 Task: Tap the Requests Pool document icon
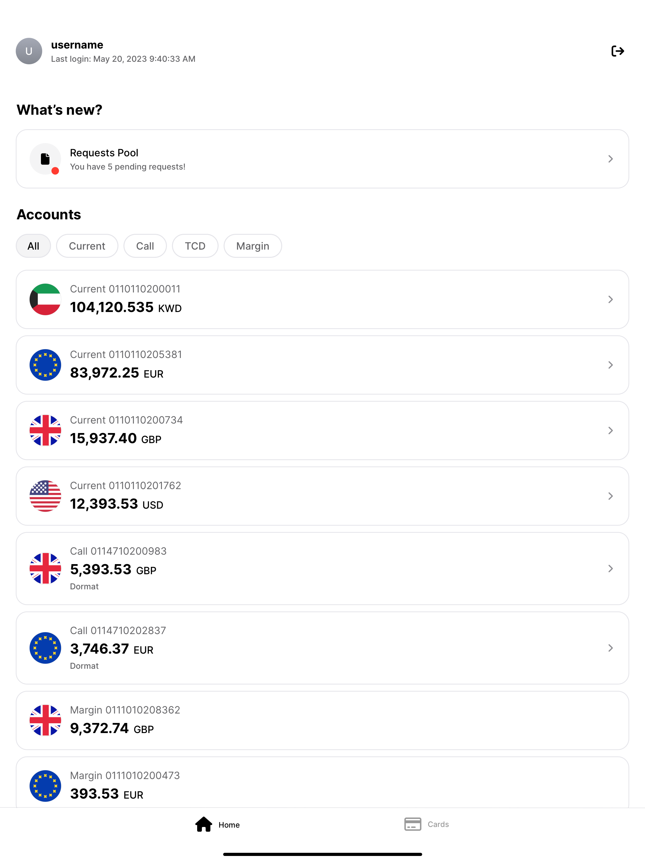pos(46,159)
